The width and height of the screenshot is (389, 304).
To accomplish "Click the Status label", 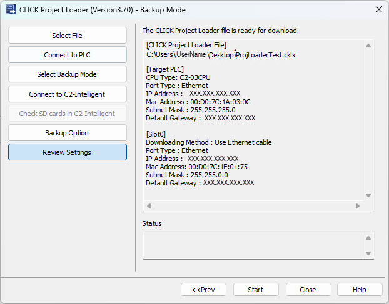I will coord(152,223).
